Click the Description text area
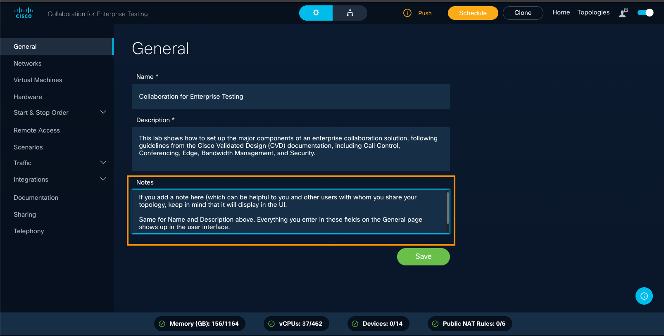664x336 pixels. [x=291, y=149]
